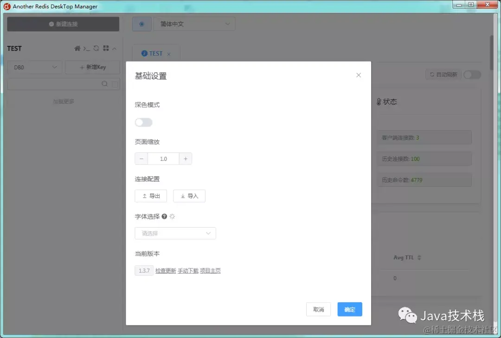Open the Redis CLI terminal icon
The image size is (501, 338).
86,48
